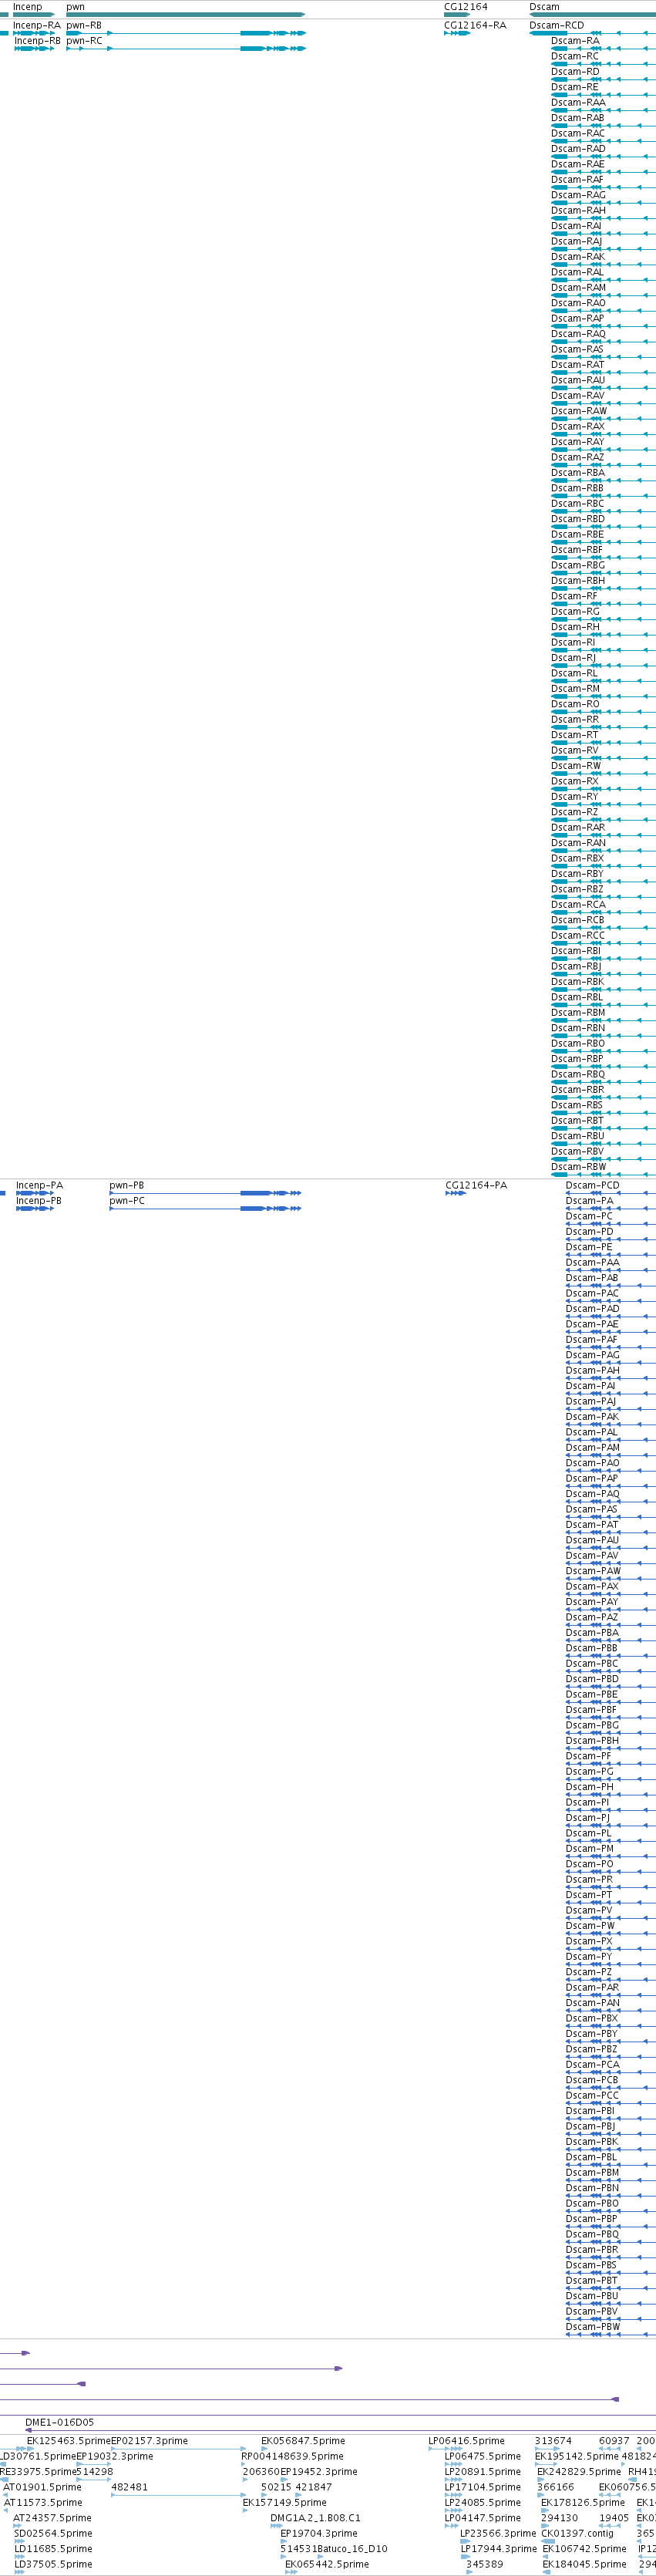
Task: Select transcript Dscam-RBH
Action: pyautogui.click(x=578, y=581)
